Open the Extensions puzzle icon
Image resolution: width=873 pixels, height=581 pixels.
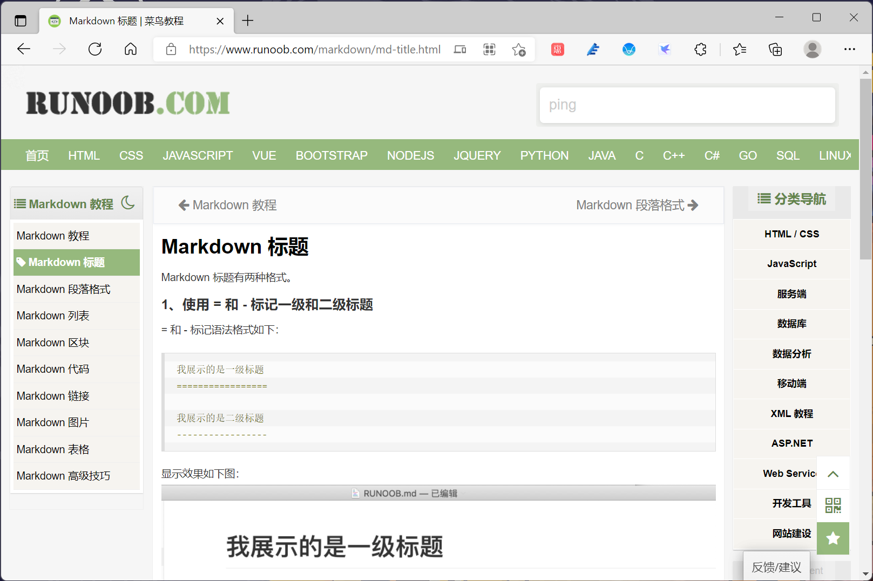pyautogui.click(x=700, y=49)
